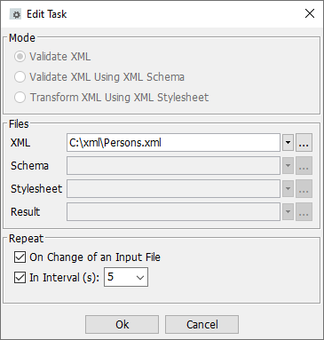Click the Result file path field
This screenshot has width=324, height=340.
click(x=173, y=212)
